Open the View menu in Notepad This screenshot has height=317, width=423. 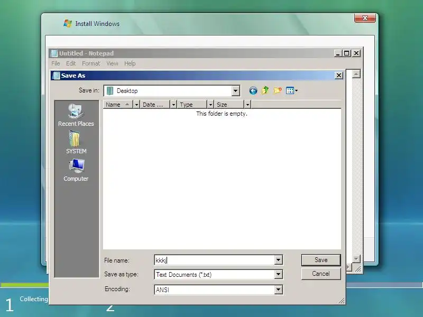tap(112, 63)
